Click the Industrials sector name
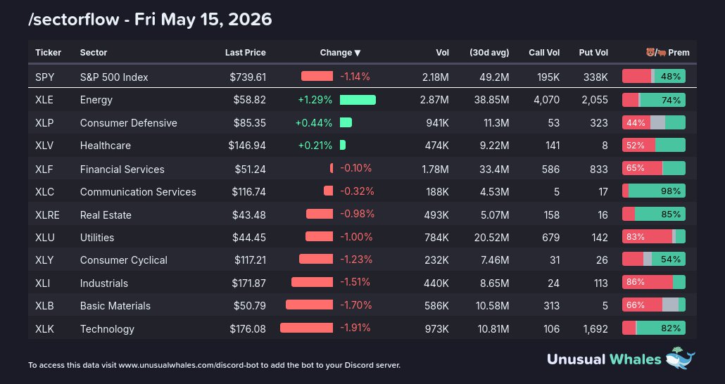725x384 pixels. click(x=104, y=283)
